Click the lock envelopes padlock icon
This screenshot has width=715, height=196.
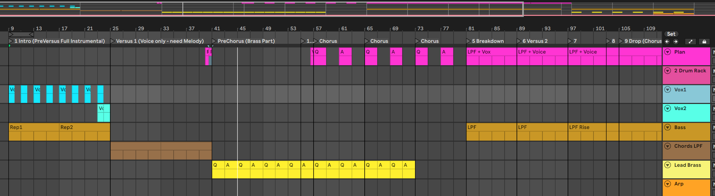pyautogui.click(x=704, y=41)
